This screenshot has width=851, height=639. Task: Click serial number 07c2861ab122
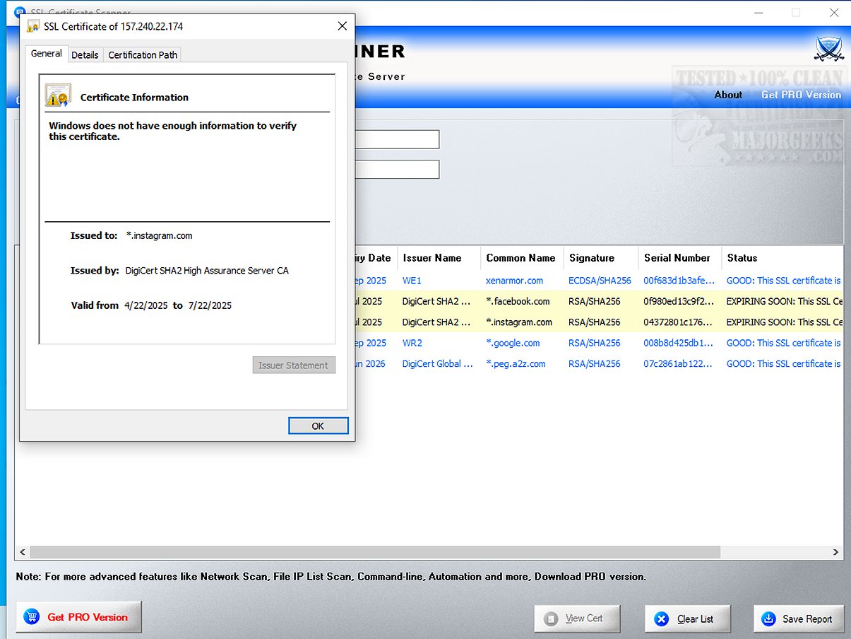pyautogui.click(x=679, y=363)
